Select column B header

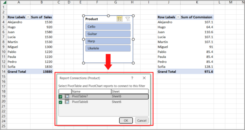(x=42, y=2)
